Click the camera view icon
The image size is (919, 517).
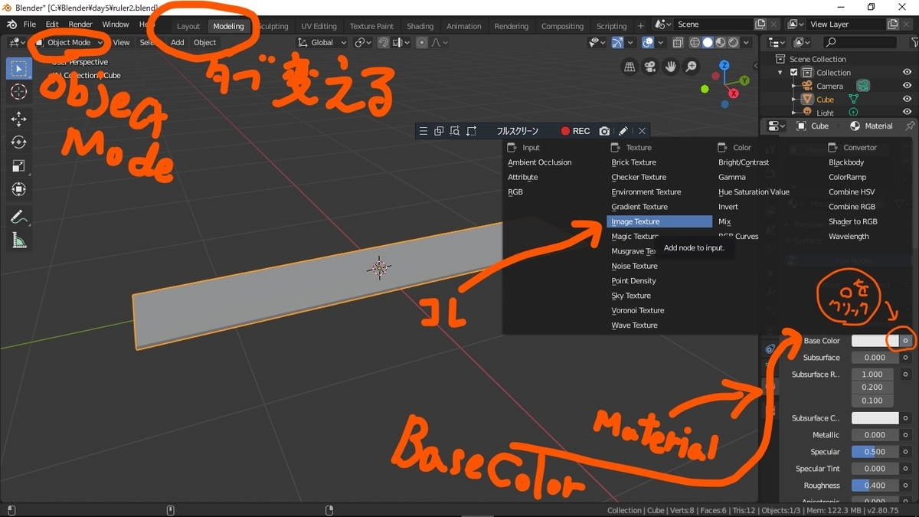coord(650,67)
